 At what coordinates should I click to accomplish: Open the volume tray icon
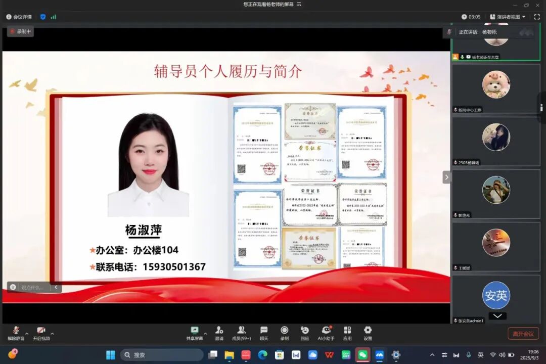click(502, 355)
